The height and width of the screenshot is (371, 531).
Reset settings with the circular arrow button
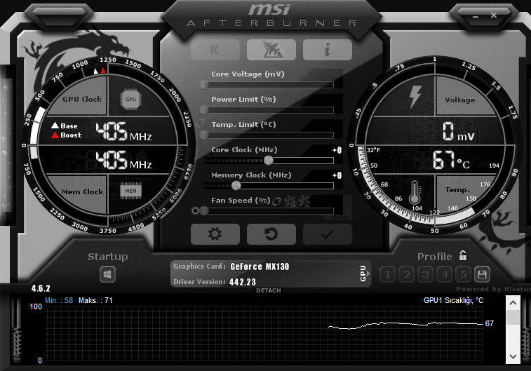click(x=271, y=234)
